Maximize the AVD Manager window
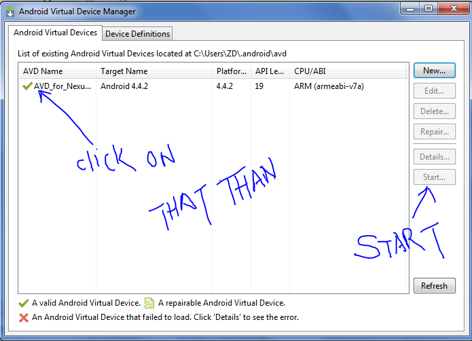Screen dimensions: 472x341 tap(429, 8)
